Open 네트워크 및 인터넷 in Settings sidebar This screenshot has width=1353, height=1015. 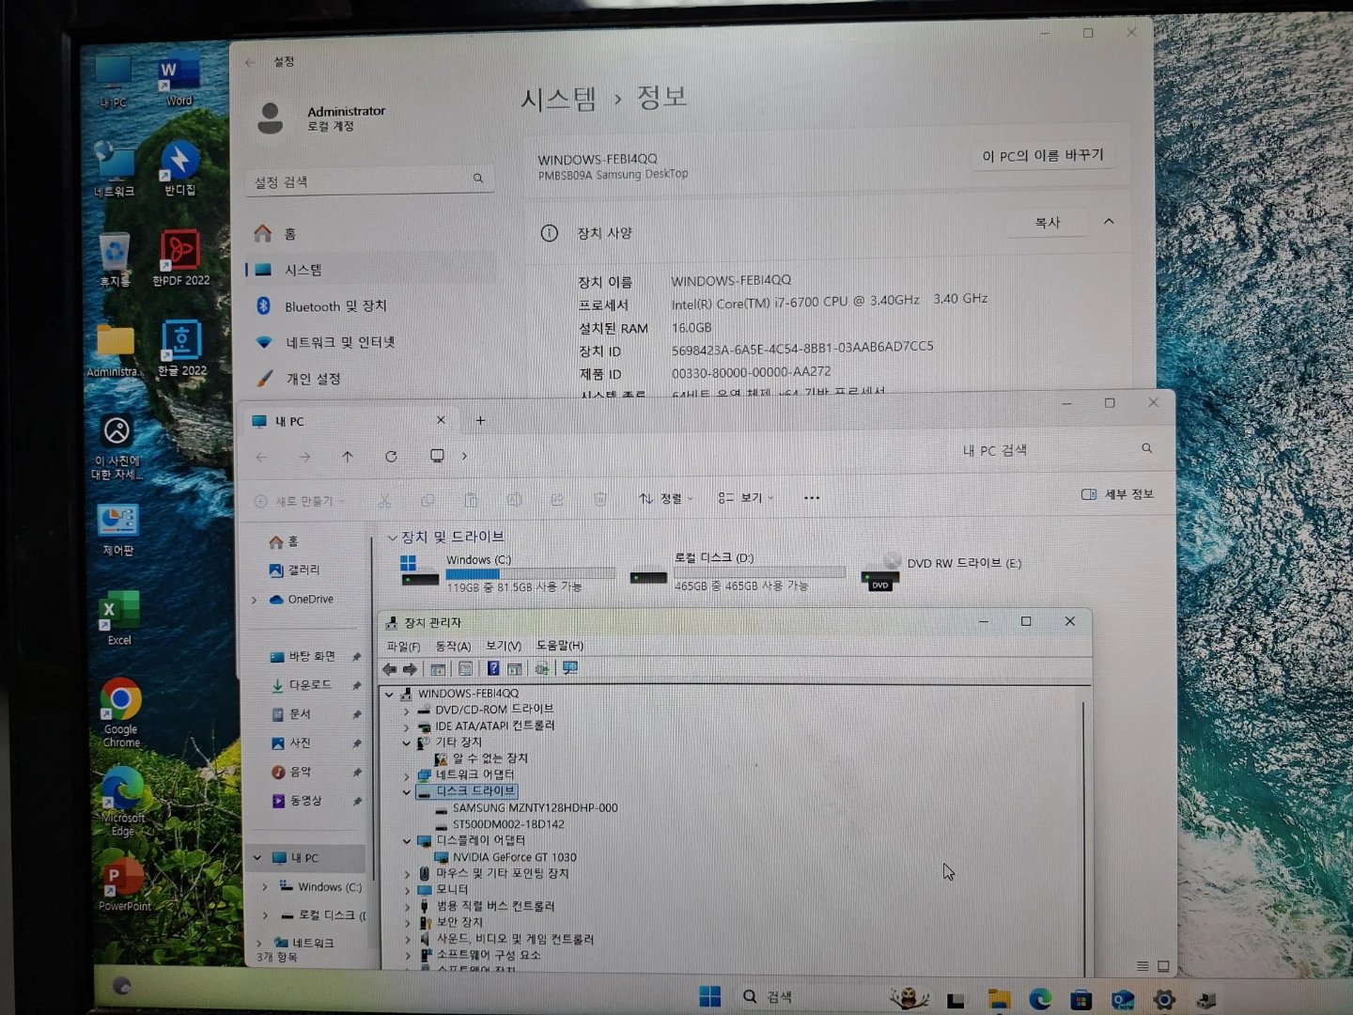click(371, 342)
